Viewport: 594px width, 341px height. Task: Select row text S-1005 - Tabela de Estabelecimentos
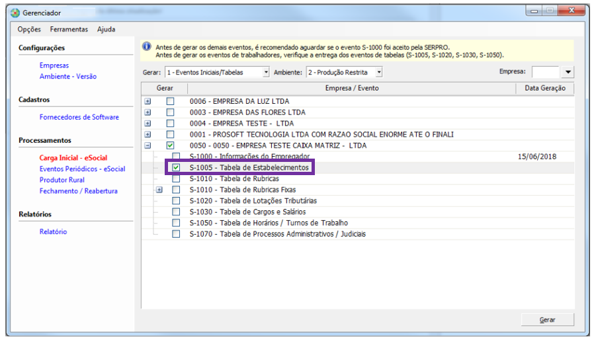(x=249, y=168)
